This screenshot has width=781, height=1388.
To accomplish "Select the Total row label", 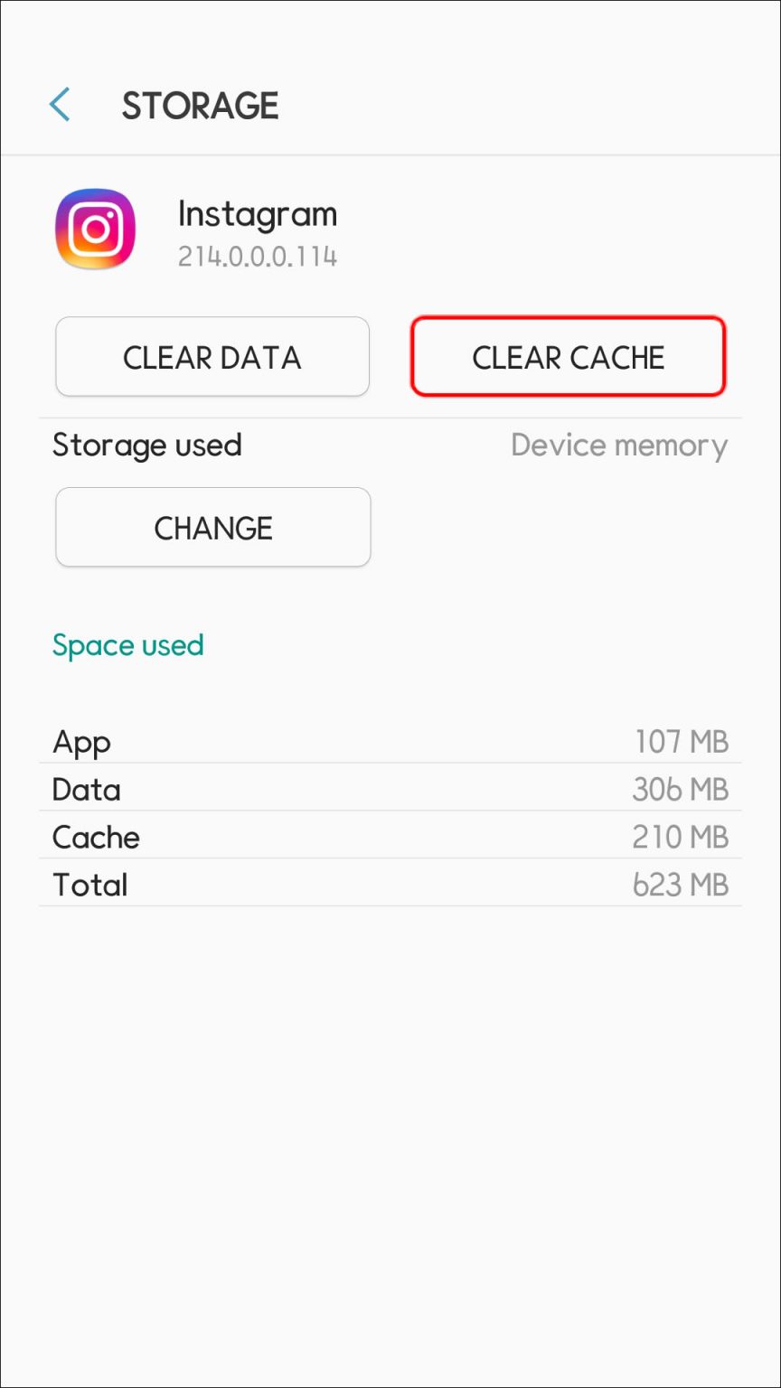I will 90,885.
